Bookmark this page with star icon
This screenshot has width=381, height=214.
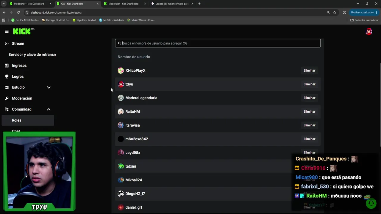point(335,12)
